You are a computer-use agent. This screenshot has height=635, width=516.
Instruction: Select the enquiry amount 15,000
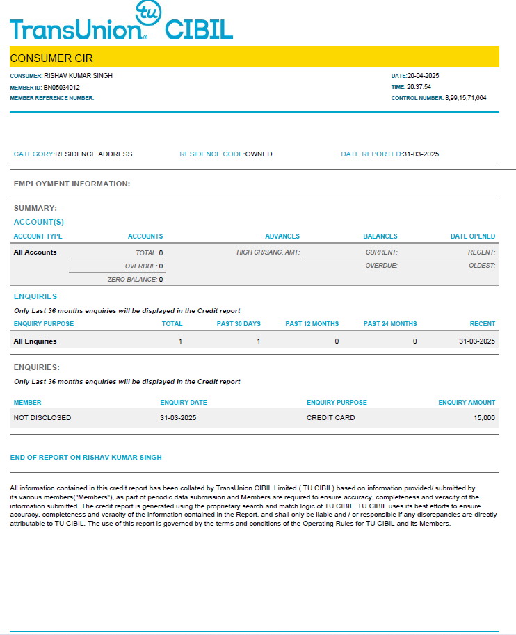[x=485, y=418]
